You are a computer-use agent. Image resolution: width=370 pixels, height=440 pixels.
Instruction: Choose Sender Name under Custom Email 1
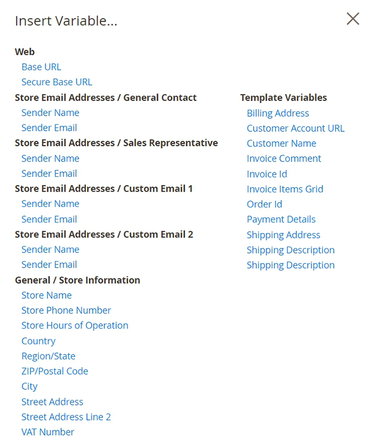click(50, 204)
